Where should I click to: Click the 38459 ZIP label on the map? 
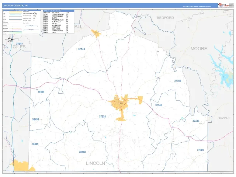tap(41, 92)
